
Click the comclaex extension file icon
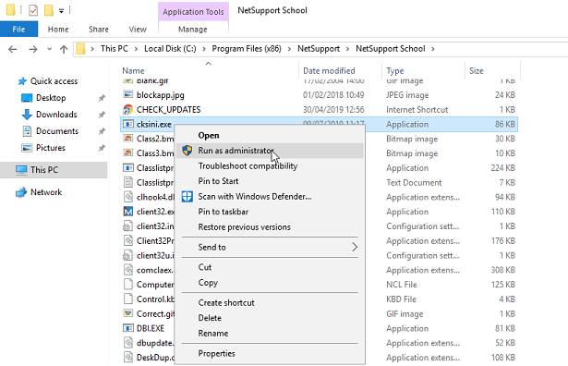point(127,270)
